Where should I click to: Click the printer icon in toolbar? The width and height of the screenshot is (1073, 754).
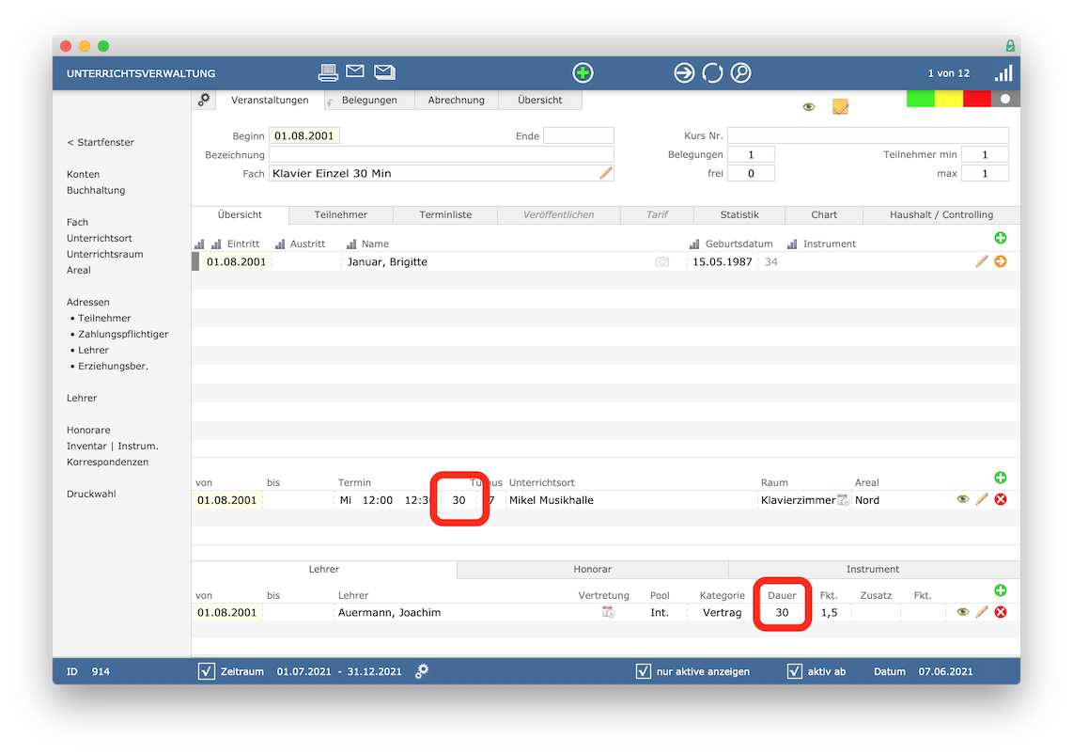(x=328, y=71)
